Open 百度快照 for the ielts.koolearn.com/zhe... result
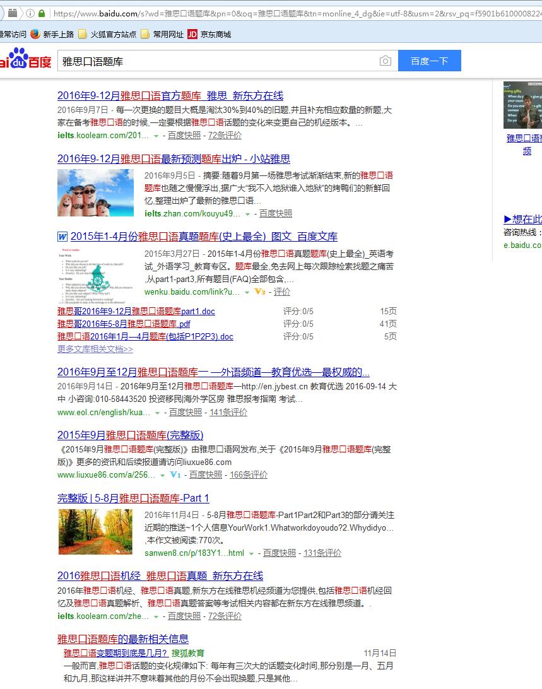The width and height of the screenshot is (542, 689). click(184, 616)
